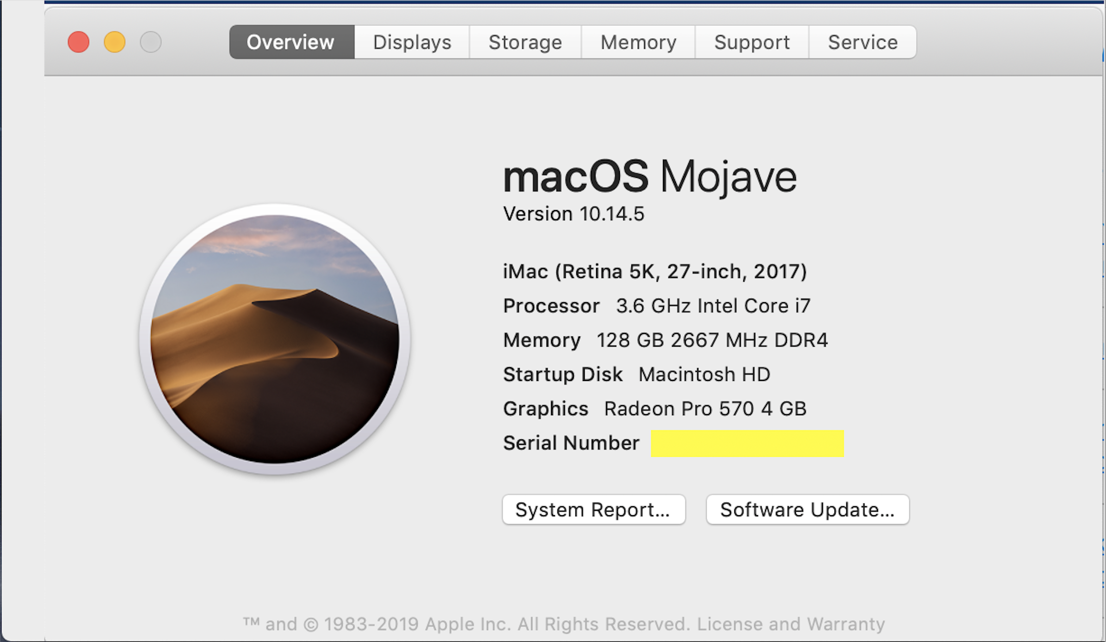Click the Version 10.14.5 text

(x=573, y=214)
